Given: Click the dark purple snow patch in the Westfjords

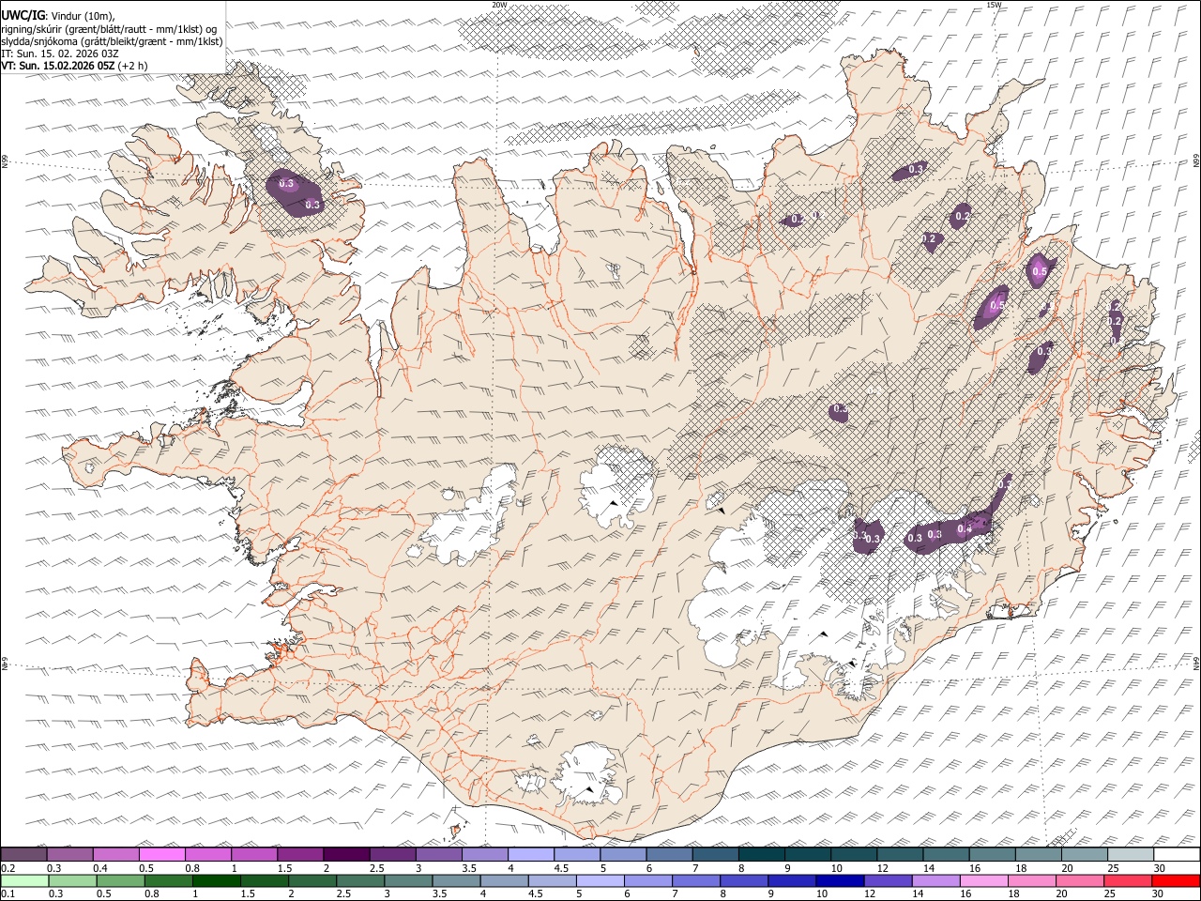Looking at the screenshot, I should [x=296, y=193].
